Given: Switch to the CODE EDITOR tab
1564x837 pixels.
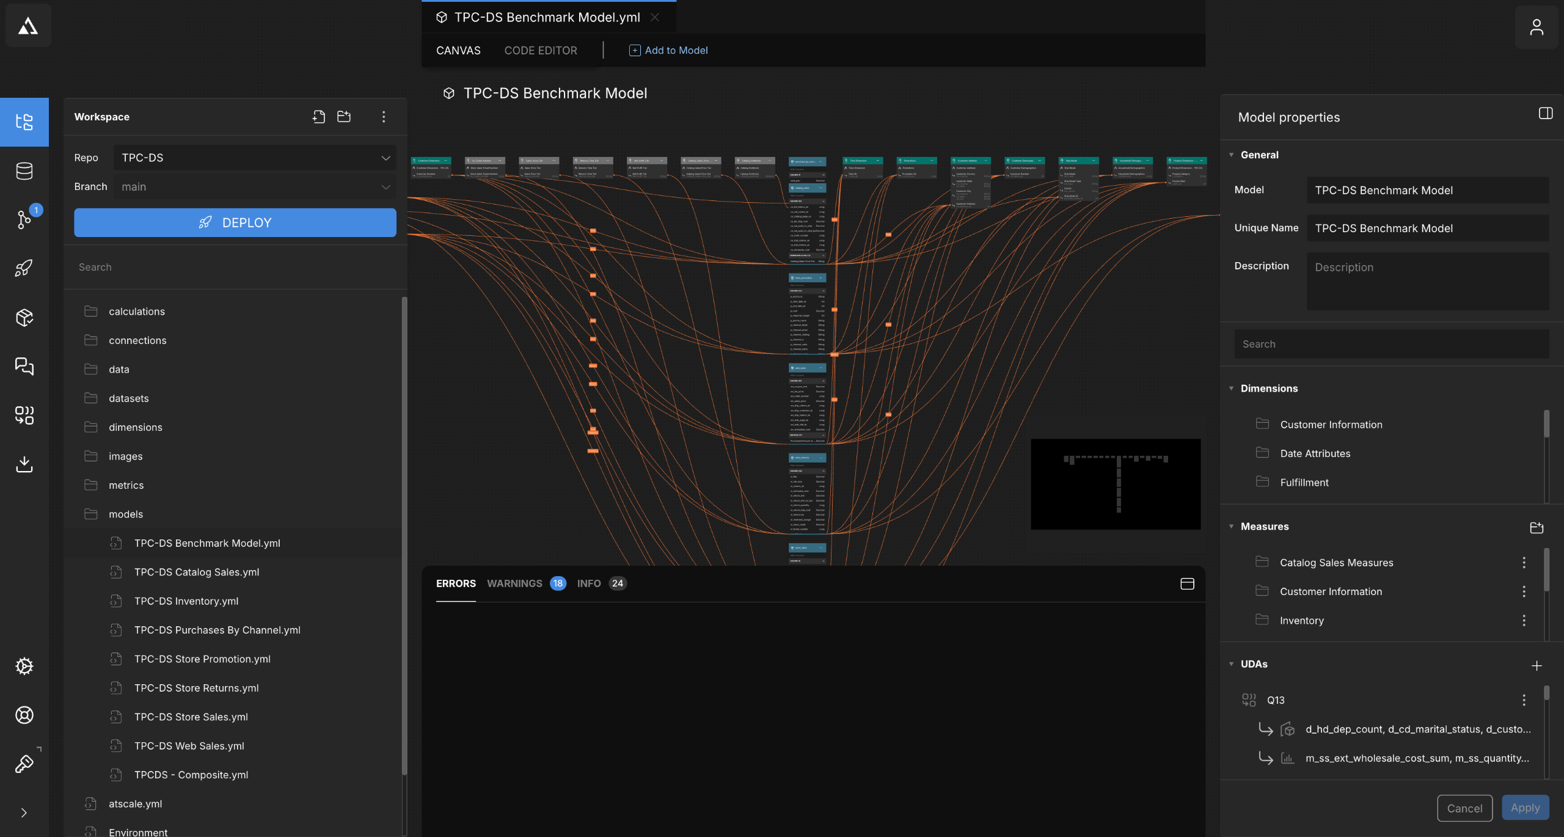Looking at the screenshot, I should tap(540, 51).
